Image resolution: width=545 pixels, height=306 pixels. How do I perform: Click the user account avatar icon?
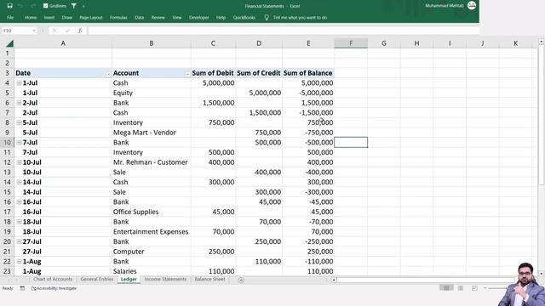[x=472, y=5]
